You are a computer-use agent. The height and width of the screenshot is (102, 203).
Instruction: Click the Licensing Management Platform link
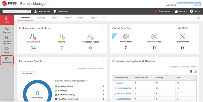click(x=188, y=2)
